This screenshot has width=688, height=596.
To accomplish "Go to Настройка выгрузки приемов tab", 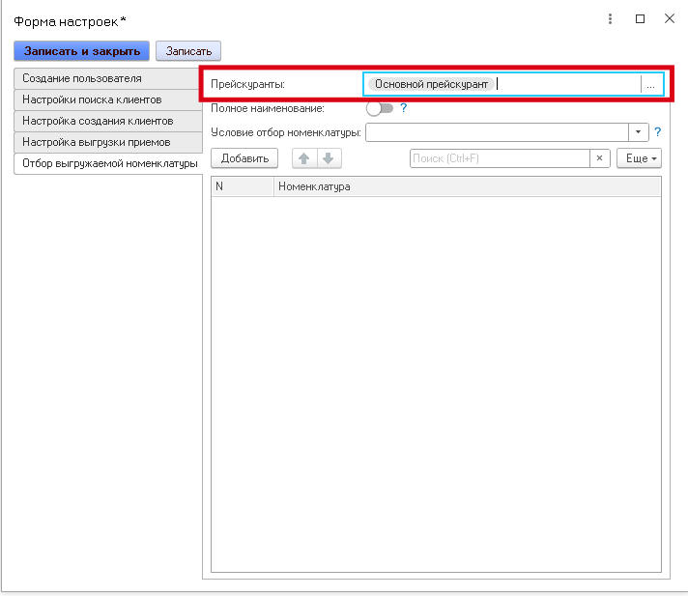I will point(96,142).
